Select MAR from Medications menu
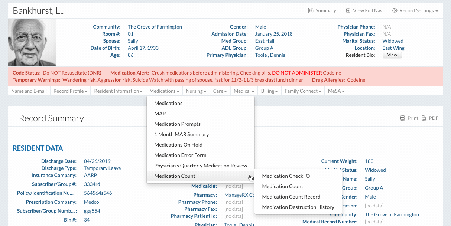 pyautogui.click(x=160, y=114)
